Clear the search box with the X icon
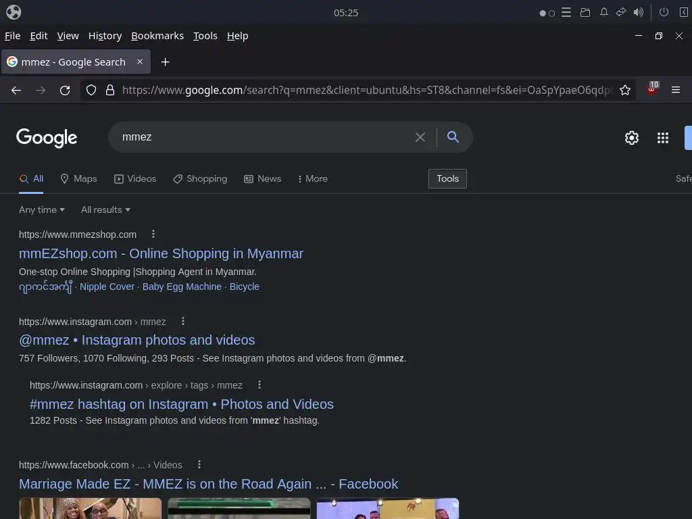 coord(420,138)
